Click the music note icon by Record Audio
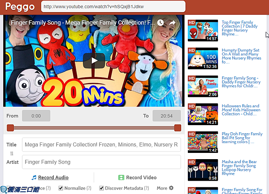This screenshot has width=269, height=194. point(34,177)
